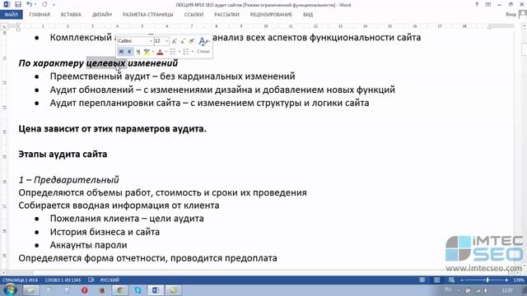Apply red font color

coord(160,52)
